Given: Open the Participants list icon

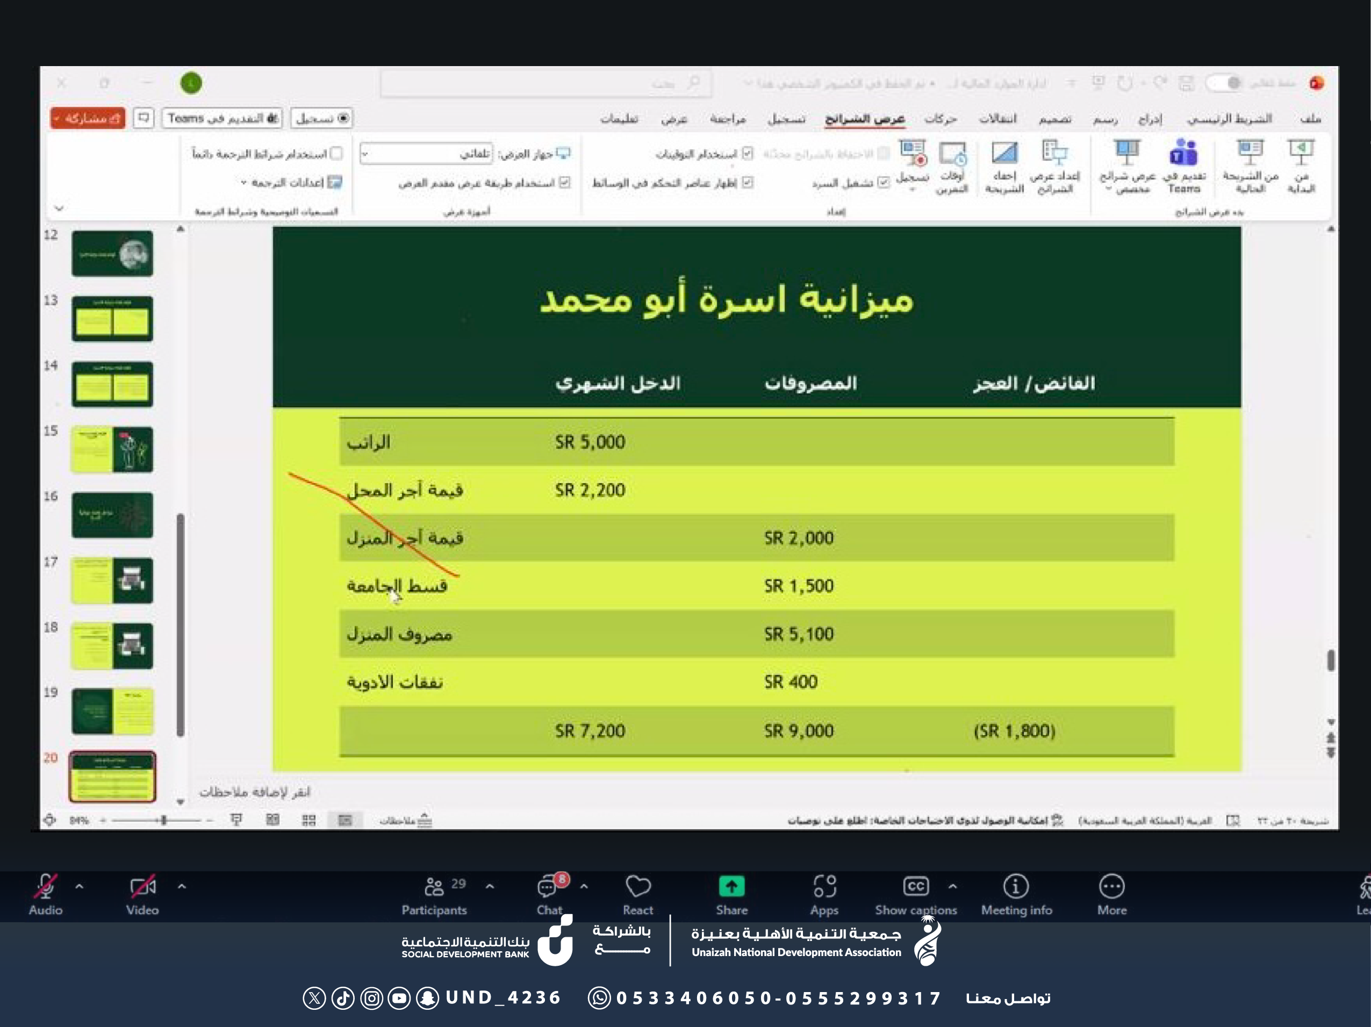Looking at the screenshot, I should click(434, 887).
